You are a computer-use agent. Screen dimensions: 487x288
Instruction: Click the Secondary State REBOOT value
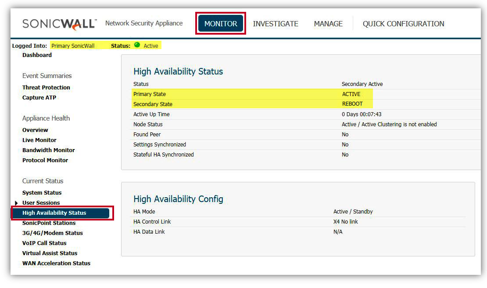pos(352,104)
